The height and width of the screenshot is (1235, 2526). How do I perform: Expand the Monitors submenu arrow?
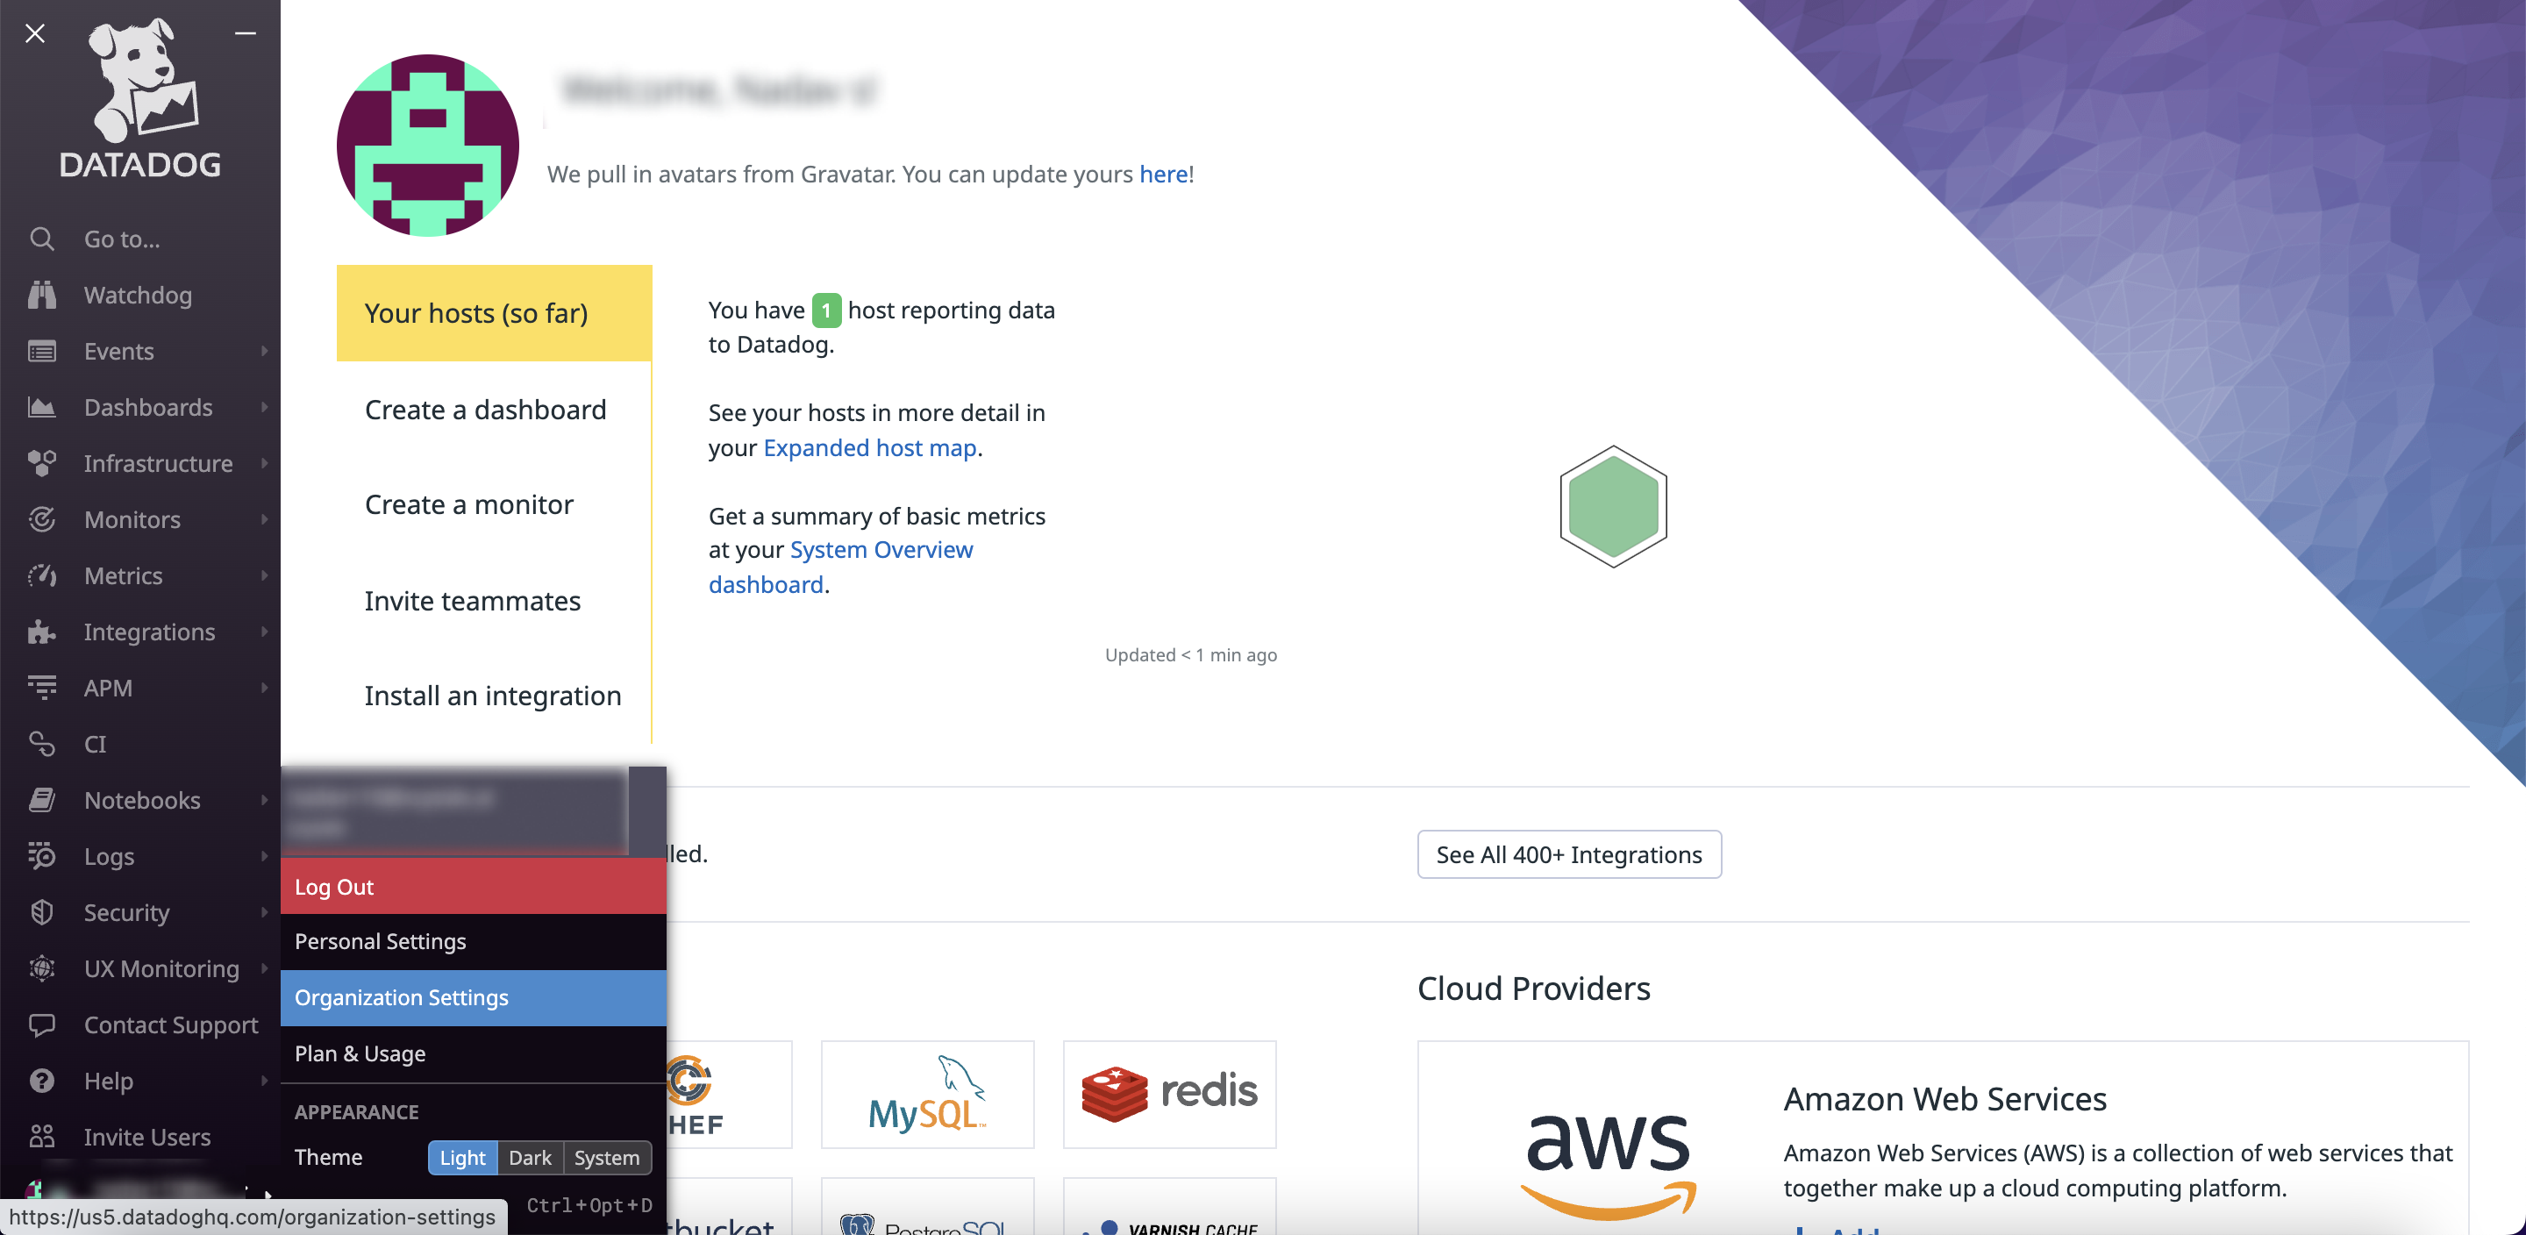[x=264, y=519]
